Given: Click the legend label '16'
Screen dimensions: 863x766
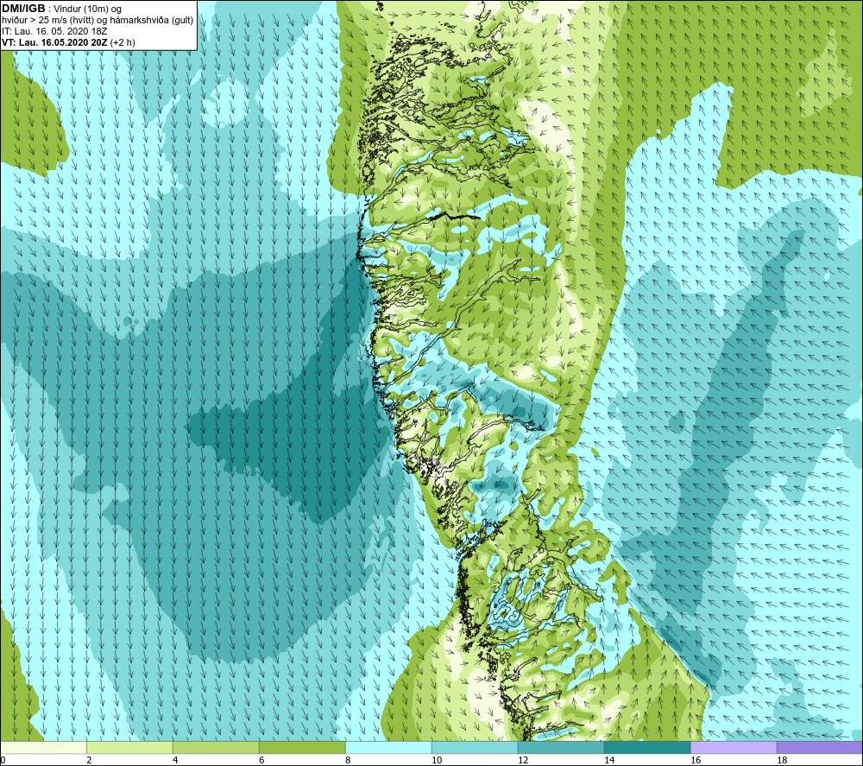Looking at the screenshot, I should tap(696, 761).
